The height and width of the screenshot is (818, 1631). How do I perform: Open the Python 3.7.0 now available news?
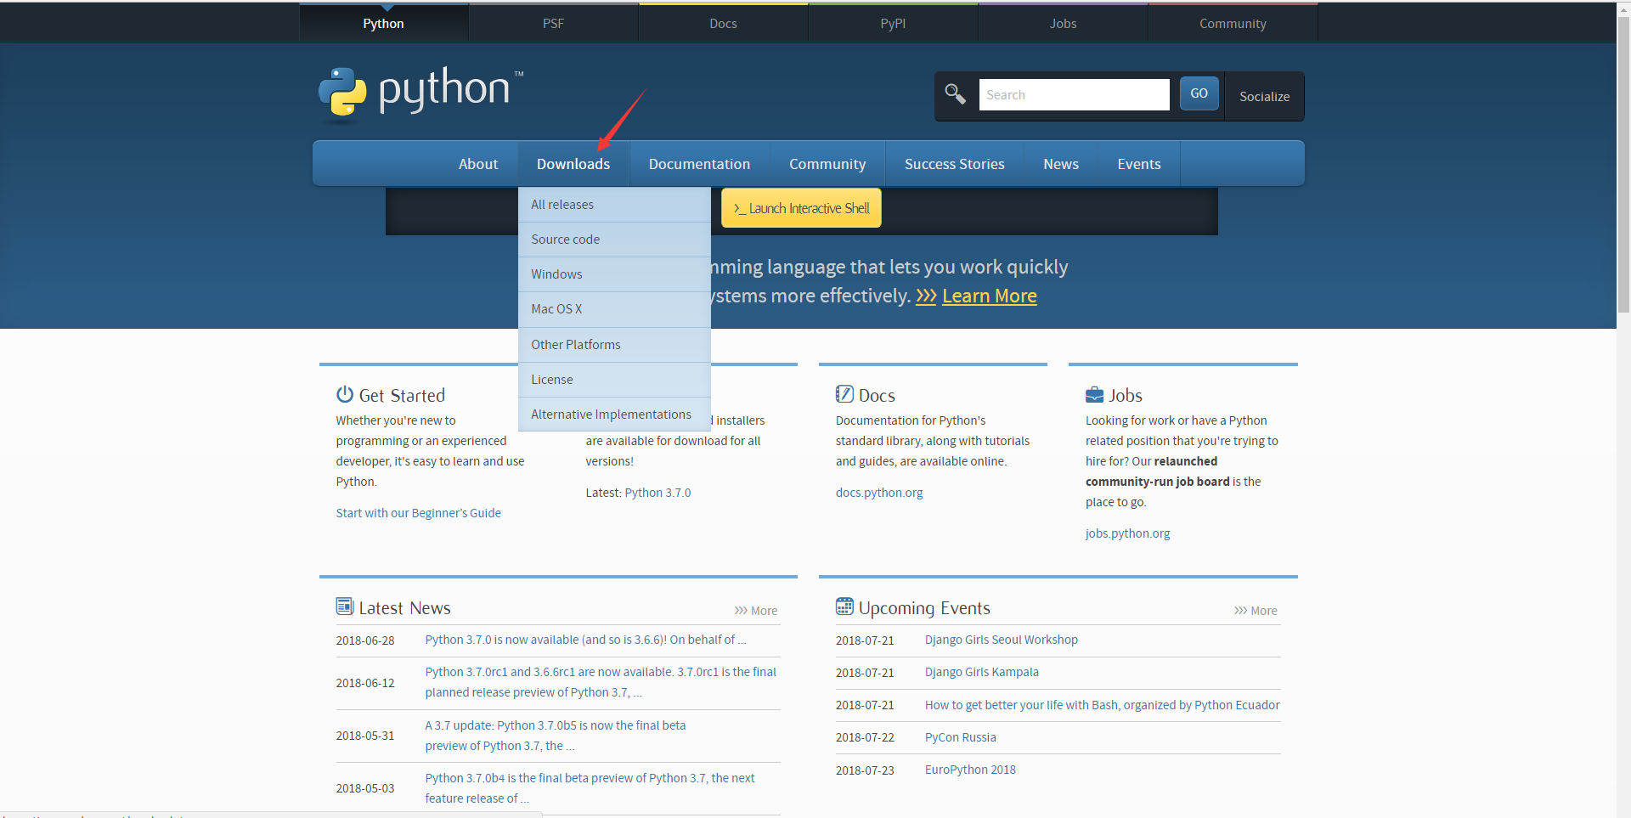(x=585, y=640)
